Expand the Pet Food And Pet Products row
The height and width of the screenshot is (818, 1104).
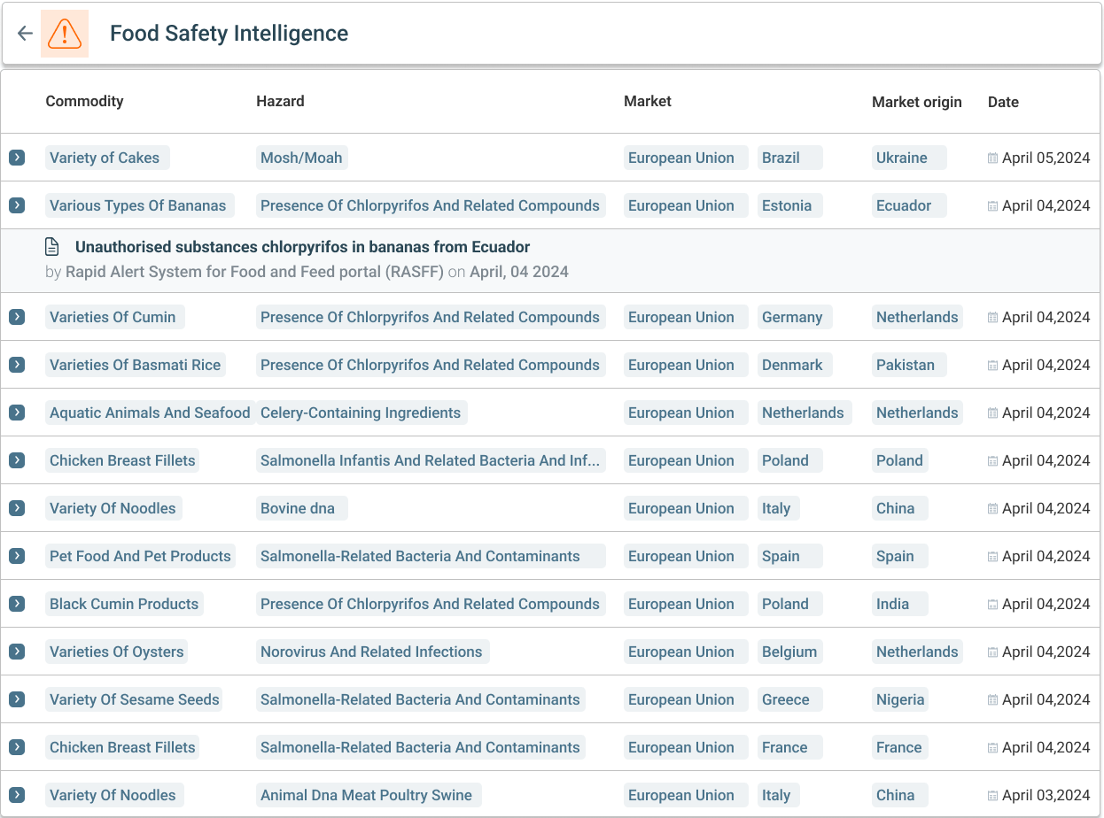click(x=17, y=556)
